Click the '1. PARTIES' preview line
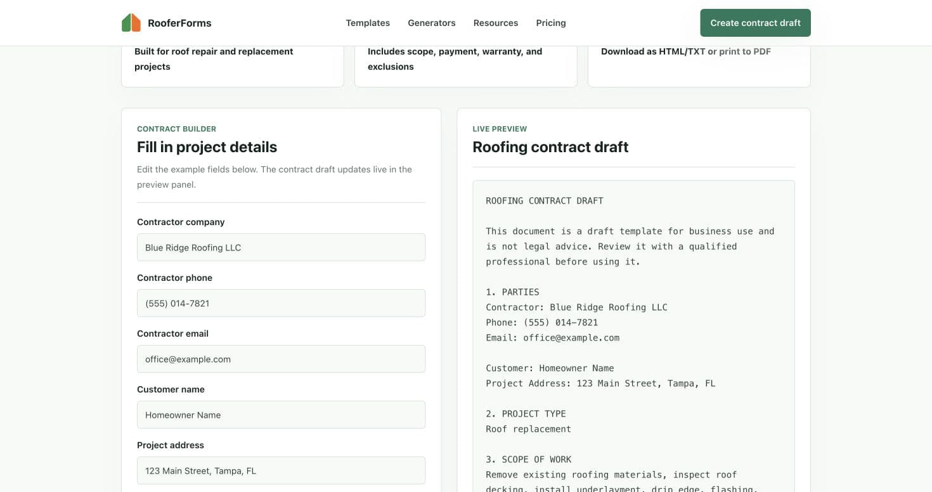This screenshot has height=492, width=932. 512,292
